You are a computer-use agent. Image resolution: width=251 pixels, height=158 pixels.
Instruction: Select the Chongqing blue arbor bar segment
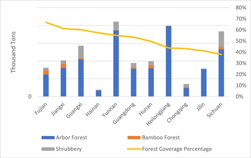186,92
